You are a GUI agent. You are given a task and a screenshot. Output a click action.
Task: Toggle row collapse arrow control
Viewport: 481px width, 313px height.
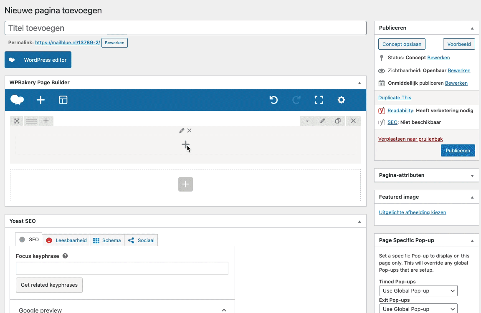[307, 121]
